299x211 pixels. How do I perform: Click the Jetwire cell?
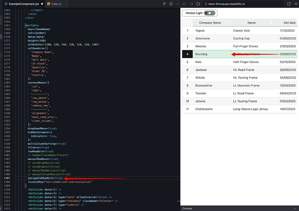coord(211,101)
